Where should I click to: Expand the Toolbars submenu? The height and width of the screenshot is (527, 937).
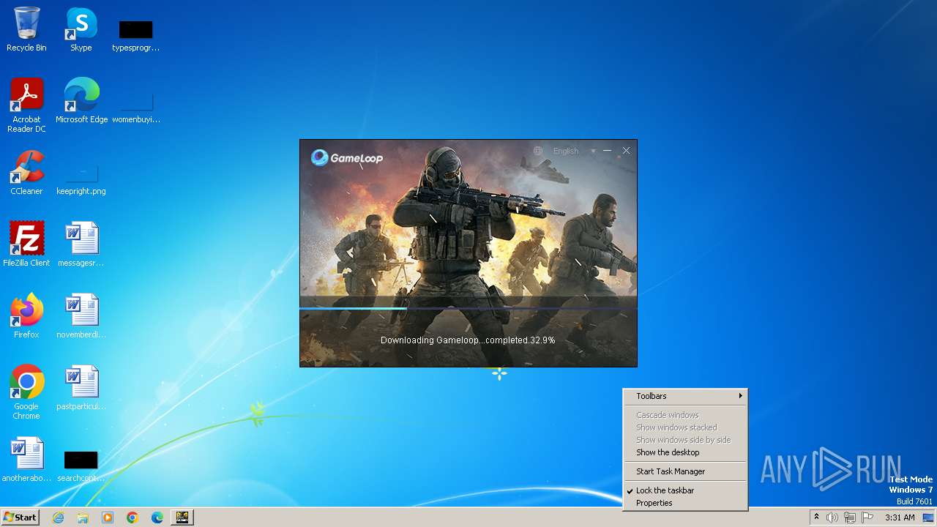click(685, 396)
